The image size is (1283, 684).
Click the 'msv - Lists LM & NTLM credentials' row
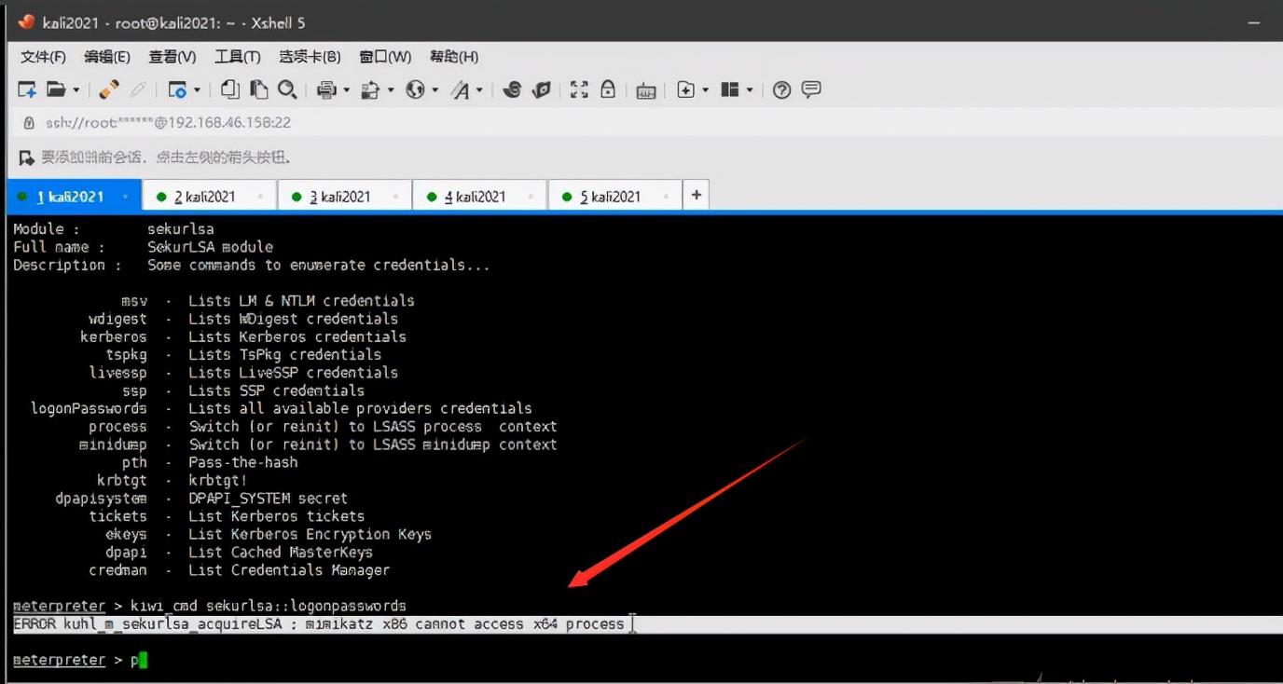click(268, 300)
